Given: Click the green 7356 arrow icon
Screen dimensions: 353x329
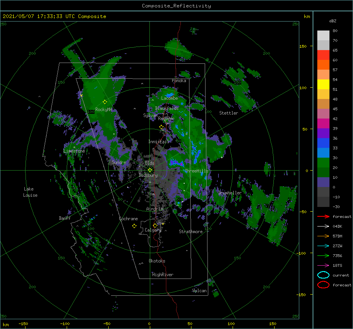Looking at the screenshot, I should [x=323, y=255].
